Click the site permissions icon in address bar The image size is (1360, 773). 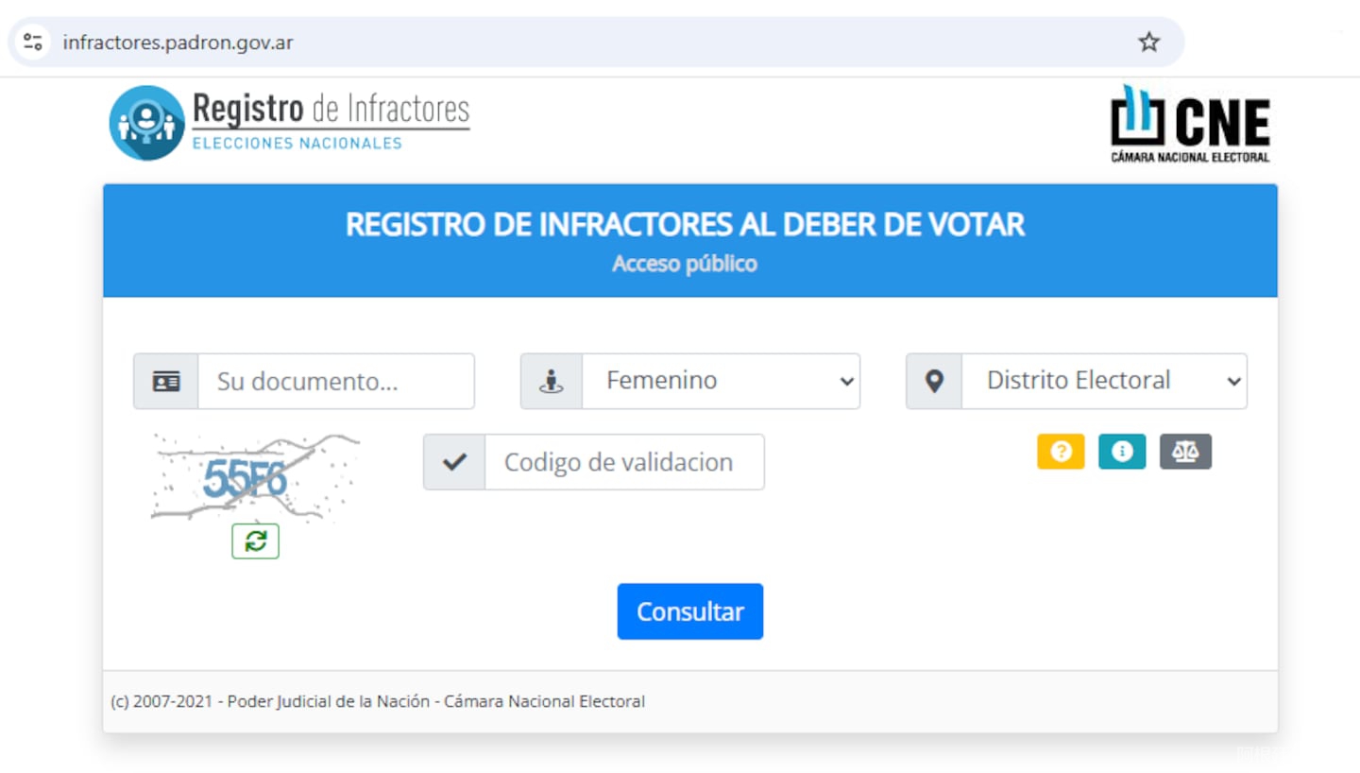[32, 42]
